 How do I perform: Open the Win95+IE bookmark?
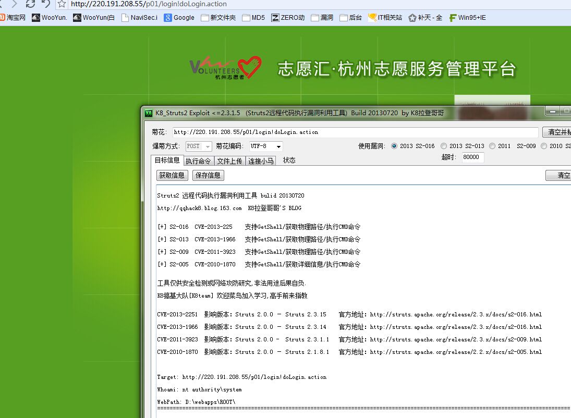[468, 18]
